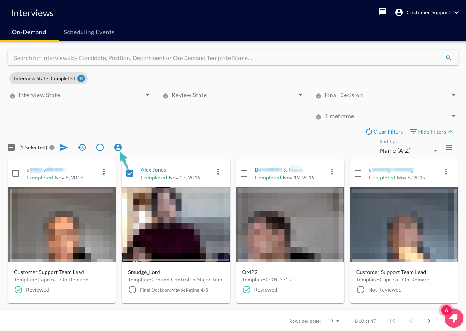
Task: Click the search magnifier icon
Action: coord(448,58)
